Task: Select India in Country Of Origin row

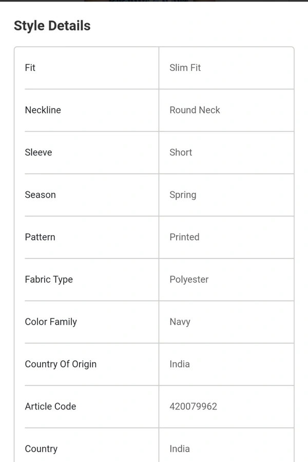Action: click(180, 364)
